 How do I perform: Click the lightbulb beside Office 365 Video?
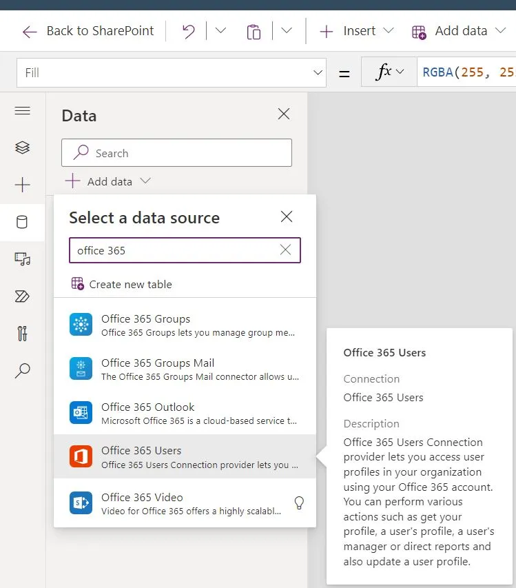point(299,503)
